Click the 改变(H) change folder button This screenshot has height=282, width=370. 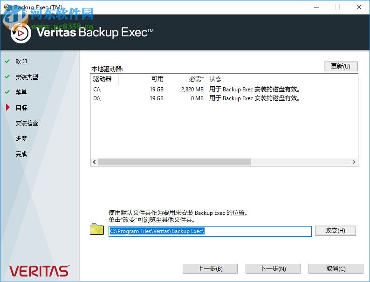(336, 231)
